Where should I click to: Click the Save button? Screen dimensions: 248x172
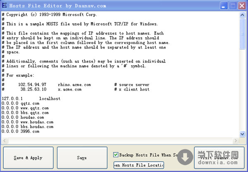point(82,158)
